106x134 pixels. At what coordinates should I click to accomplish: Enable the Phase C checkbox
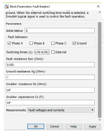pyautogui.click(x=53, y=43)
